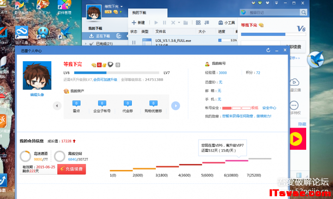Screen dimensions: 333x199
Task: Click the 购物优惠券 asset item
Action: pyautogui.click(x=154, y=106)
